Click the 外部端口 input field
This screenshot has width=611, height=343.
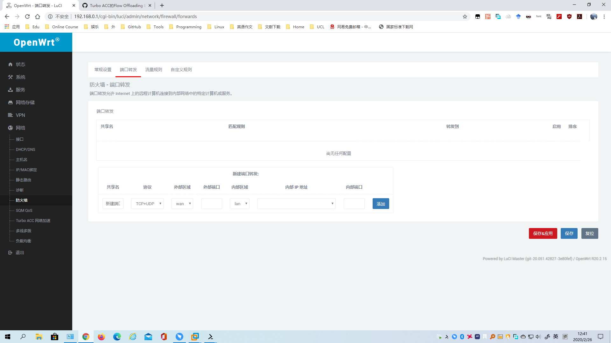211,204
